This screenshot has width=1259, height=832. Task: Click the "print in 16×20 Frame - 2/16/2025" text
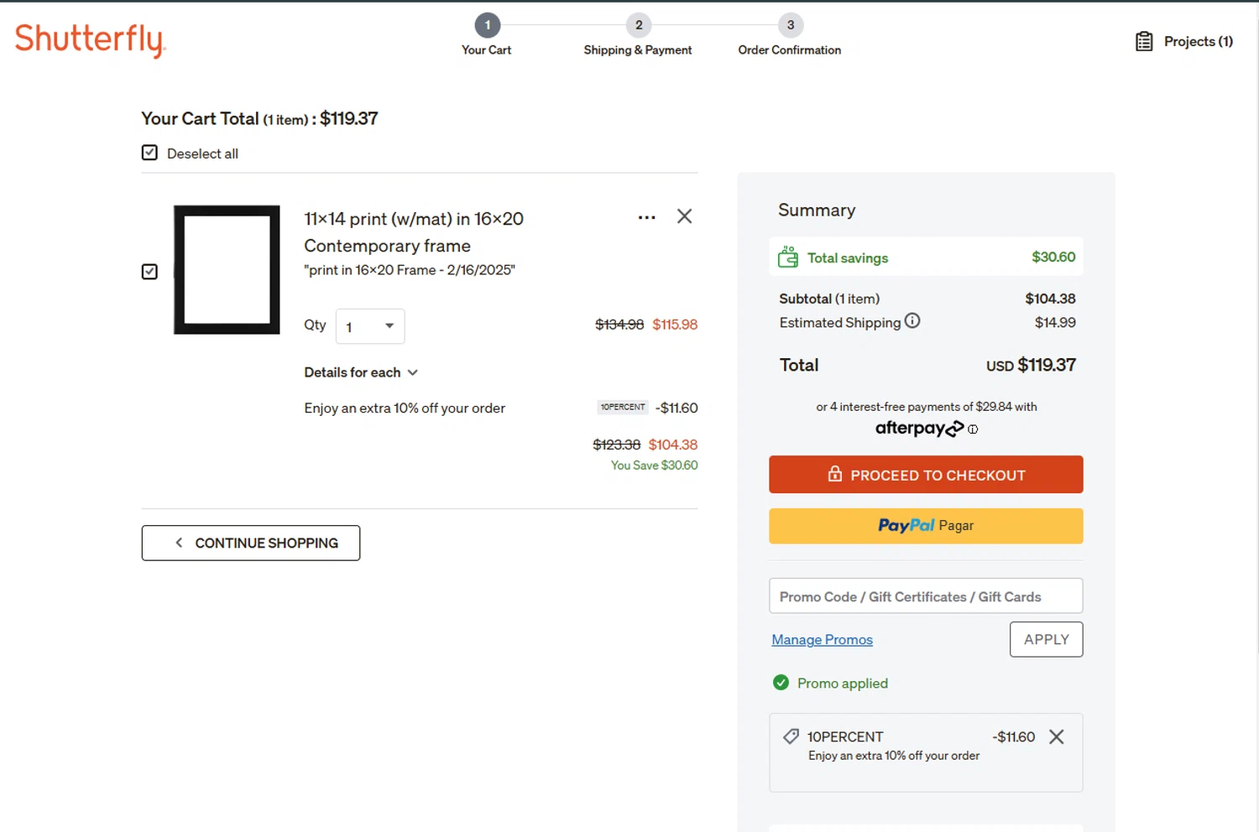tap(410, 270)
